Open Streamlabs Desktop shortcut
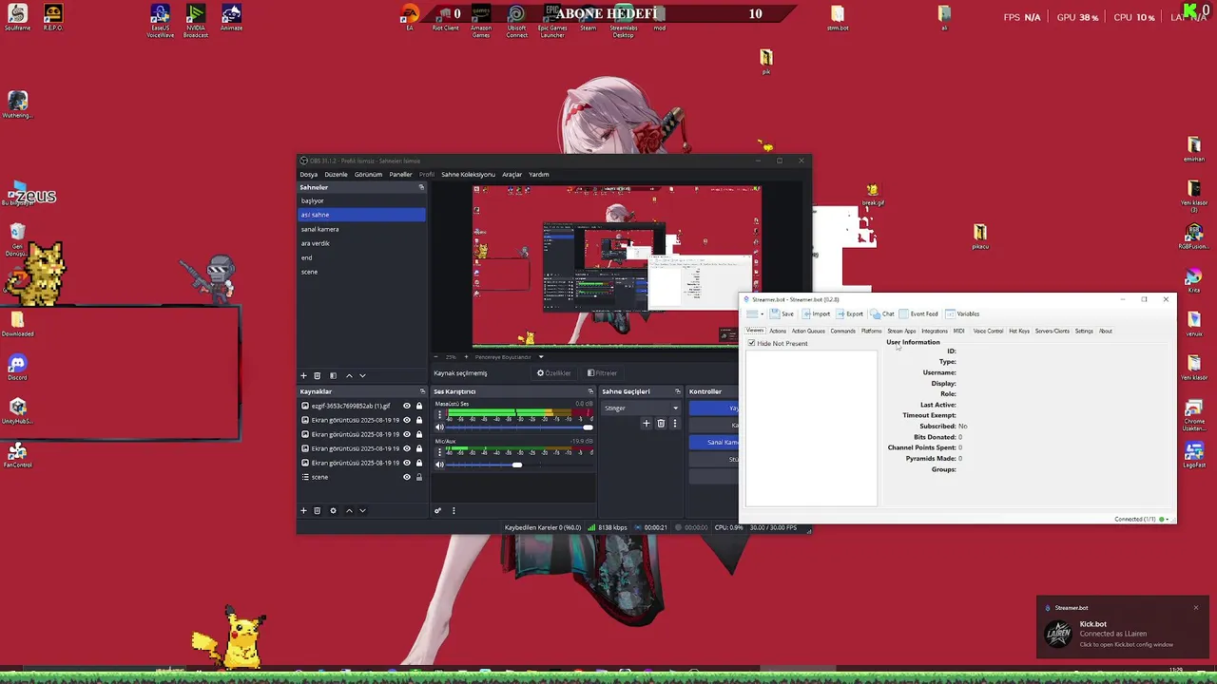Screen dimensions: 1217x684 tap(624, 19)
